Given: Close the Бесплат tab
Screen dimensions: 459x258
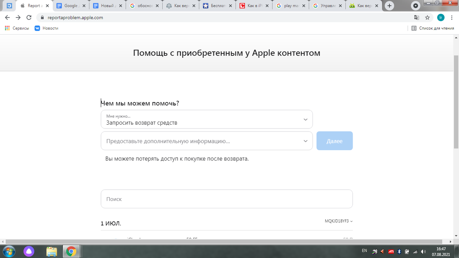Looking at the screenshot, I should click(231, 6).
